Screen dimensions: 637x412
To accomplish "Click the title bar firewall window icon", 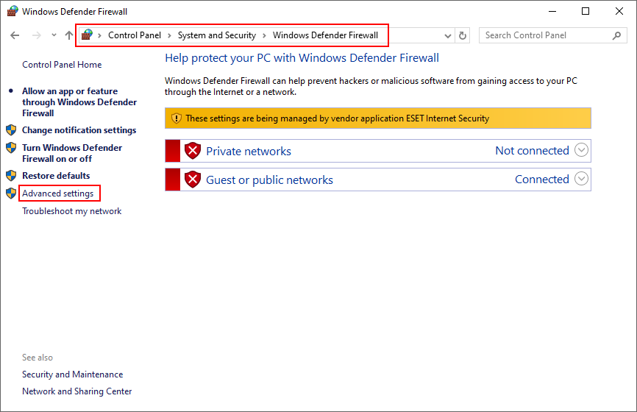I will click(13, 11).
